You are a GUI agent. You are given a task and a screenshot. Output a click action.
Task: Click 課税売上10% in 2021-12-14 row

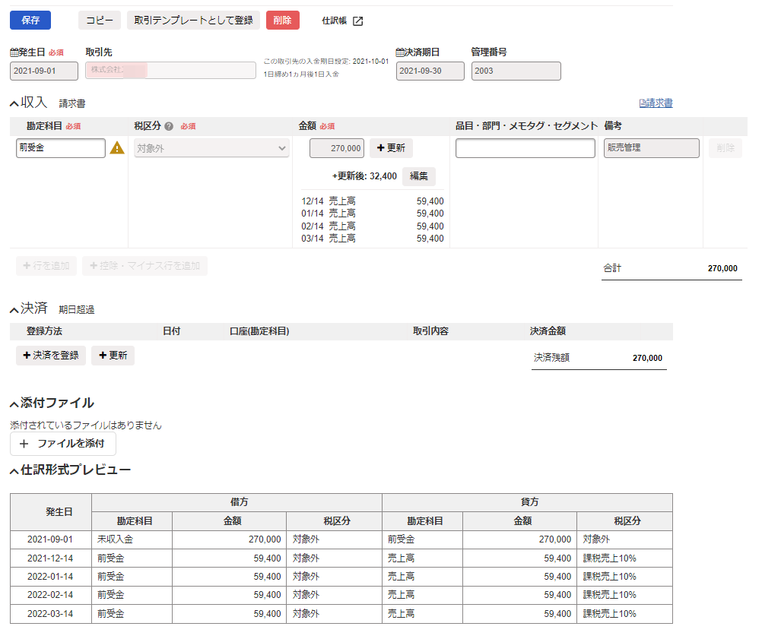tap(609, 558)
